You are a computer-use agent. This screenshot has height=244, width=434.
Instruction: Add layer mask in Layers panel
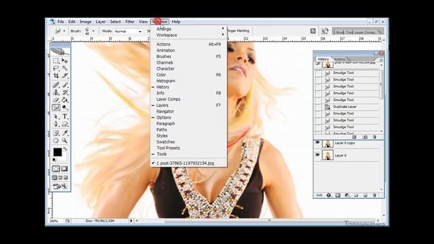pos(338,195)
